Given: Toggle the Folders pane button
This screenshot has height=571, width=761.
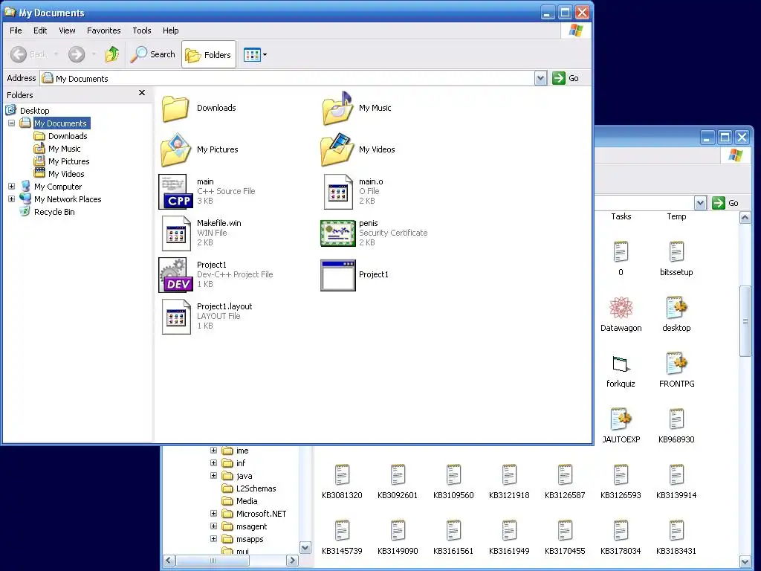Looking at the screenshot, I should pyautogui.click(x=209, y=54).
